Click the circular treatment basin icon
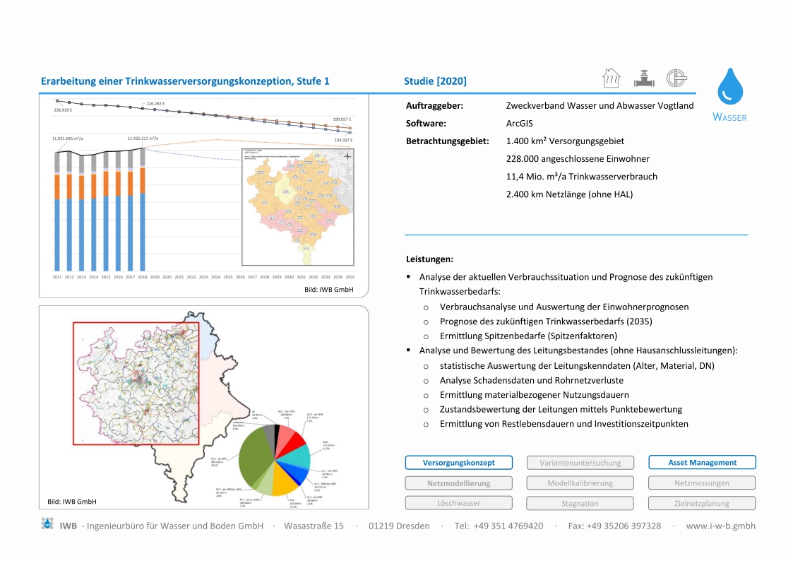This screenshot has width=793, height=561. pos(676,78)
